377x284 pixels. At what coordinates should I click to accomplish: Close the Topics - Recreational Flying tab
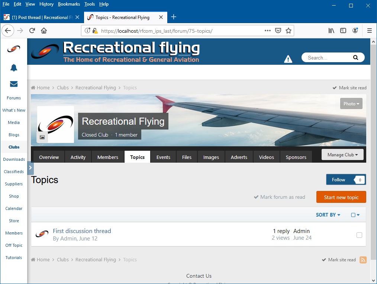(161, 17)
